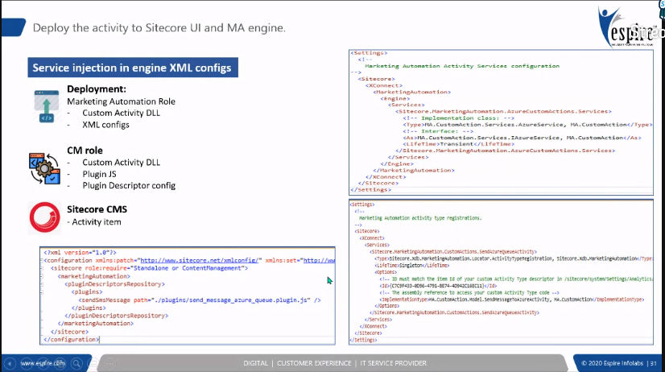
Task: Click the CM role gear cycle icon
Action: 44,168
